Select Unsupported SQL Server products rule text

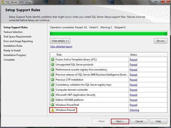click(x=74, y=65)
